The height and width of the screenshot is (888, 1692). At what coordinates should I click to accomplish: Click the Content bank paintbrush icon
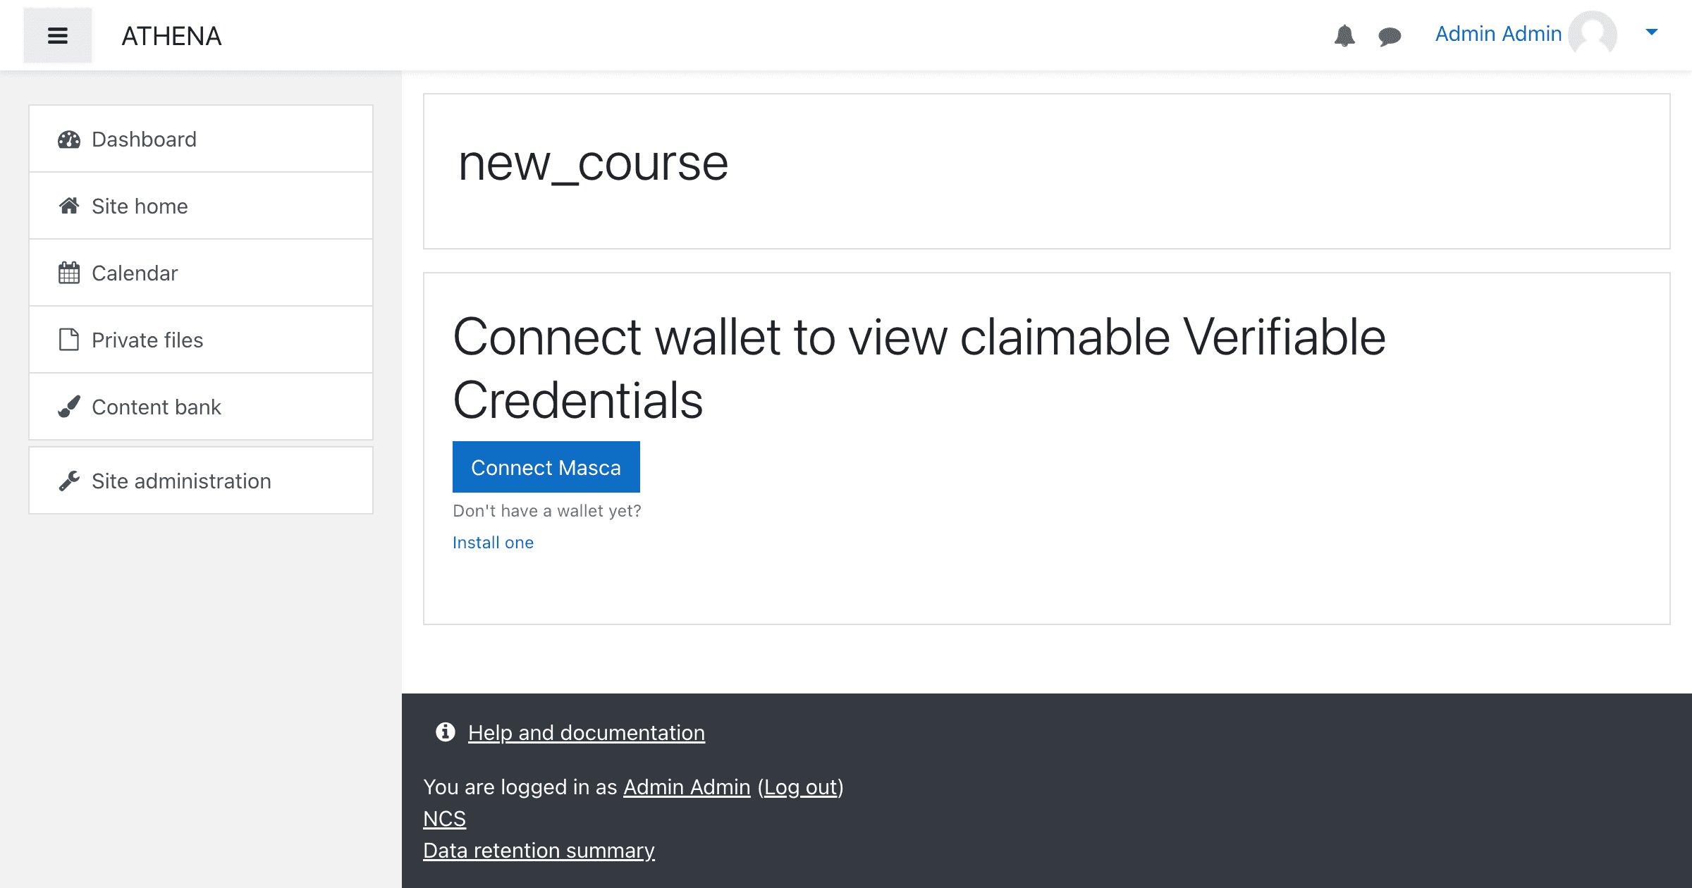[x=68, y=406]
